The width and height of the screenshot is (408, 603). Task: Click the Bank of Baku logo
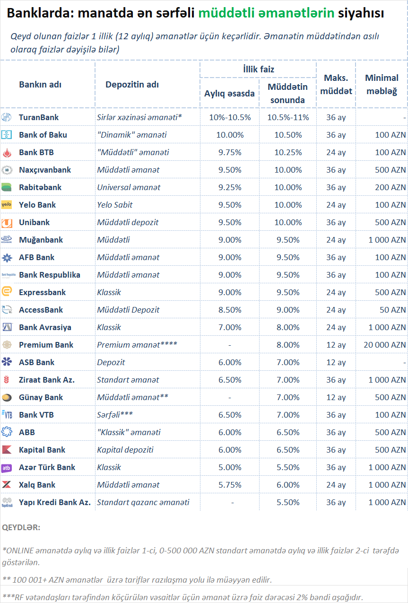point(7,135)
